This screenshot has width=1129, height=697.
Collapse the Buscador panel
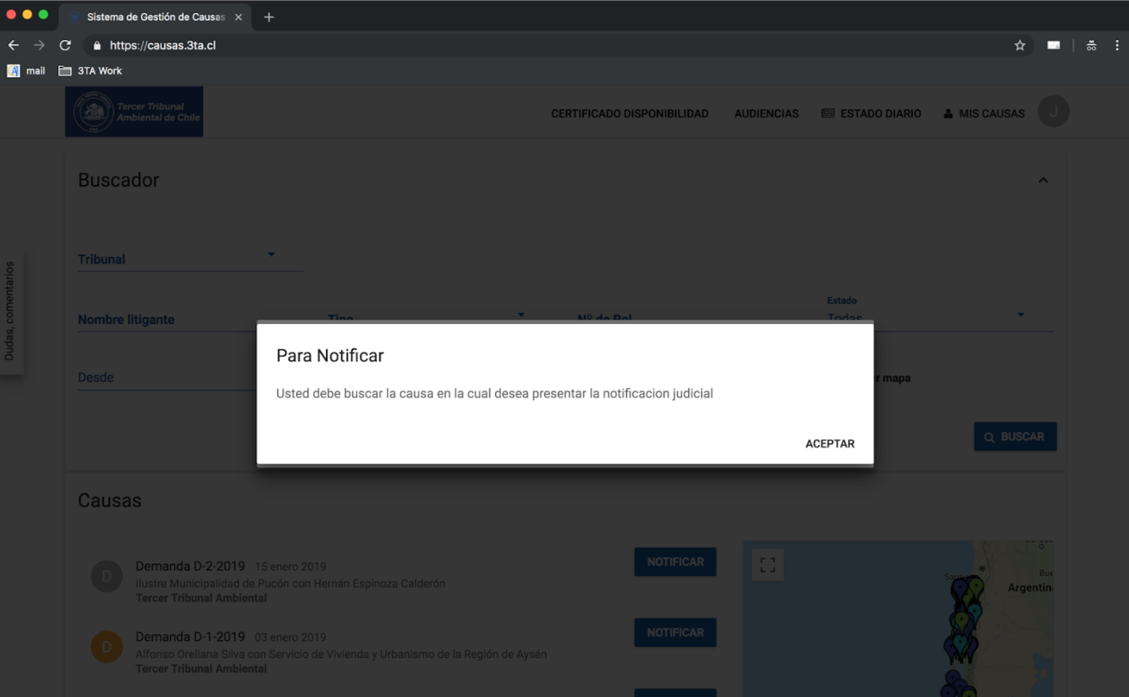click(1043, 180)
